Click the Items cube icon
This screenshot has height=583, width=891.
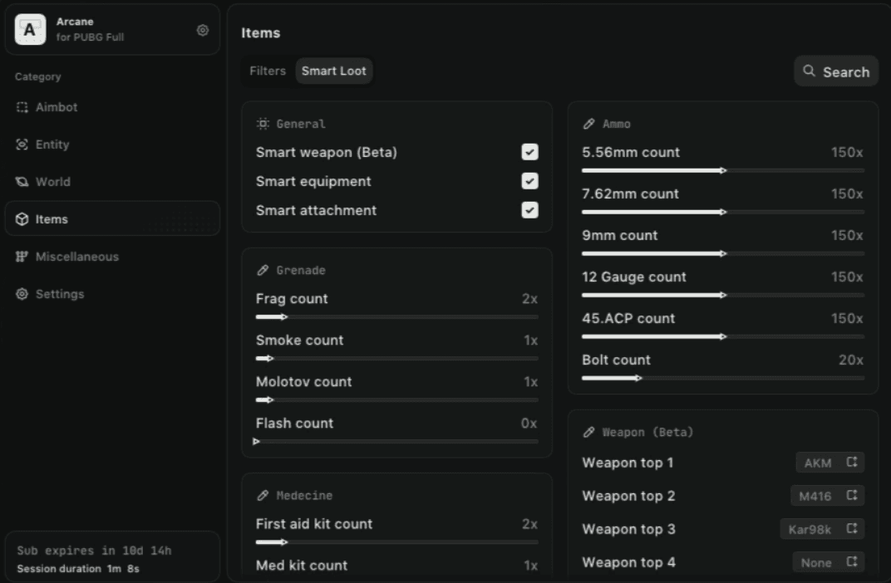[22, 219]
